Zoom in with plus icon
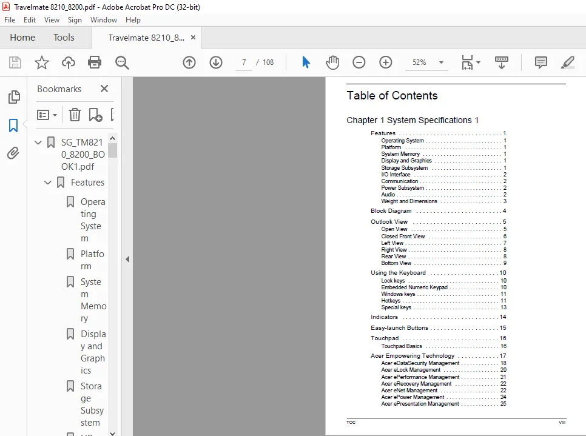 (385, 62)
